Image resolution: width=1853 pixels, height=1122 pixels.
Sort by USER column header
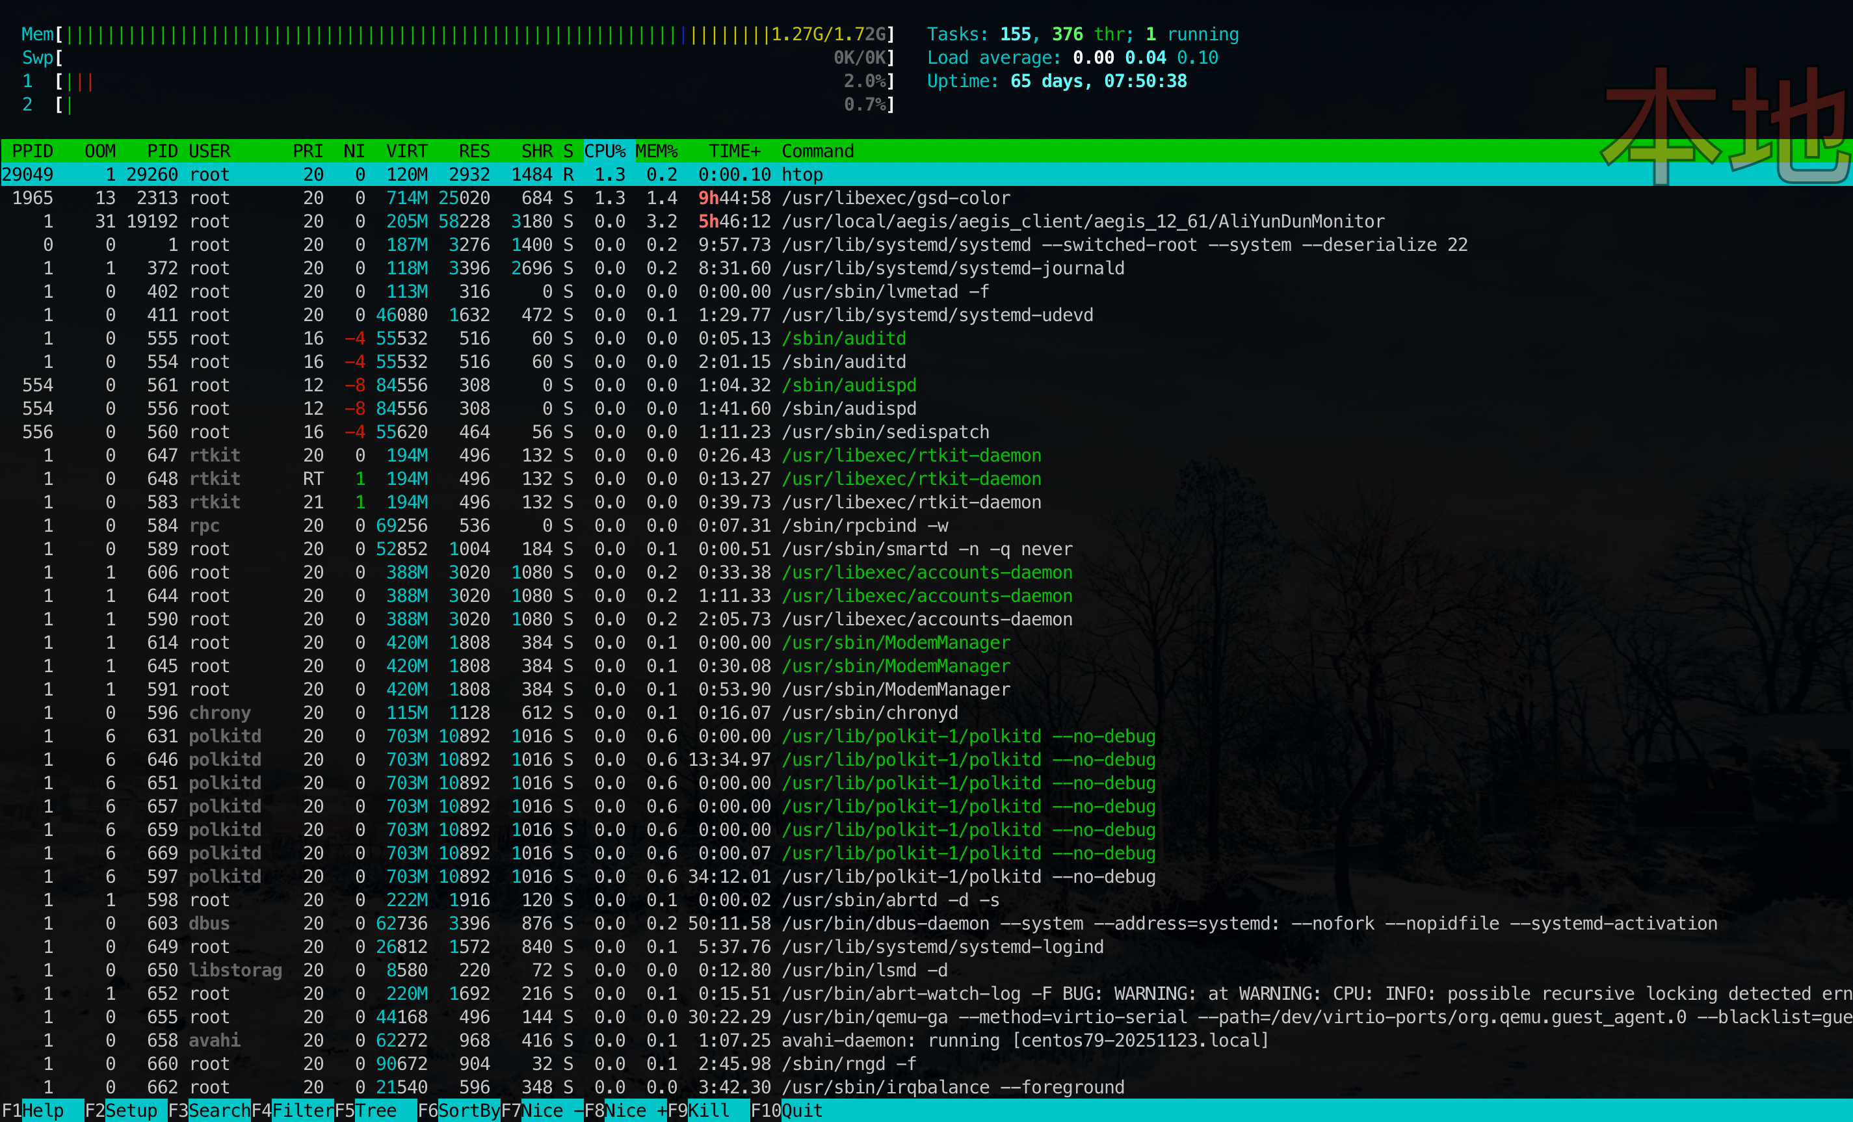tap(210, 151)
